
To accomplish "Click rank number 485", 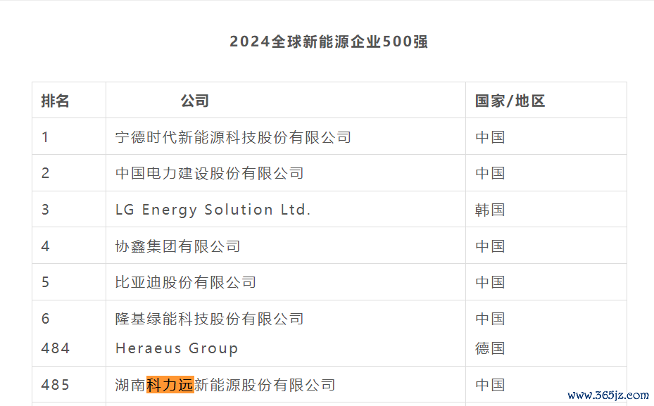I will click(x=56, y=385).
